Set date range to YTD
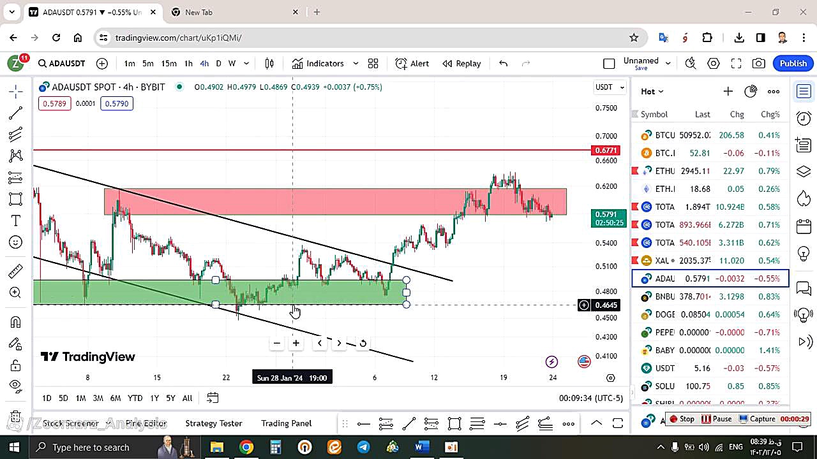 click(135, 398)
